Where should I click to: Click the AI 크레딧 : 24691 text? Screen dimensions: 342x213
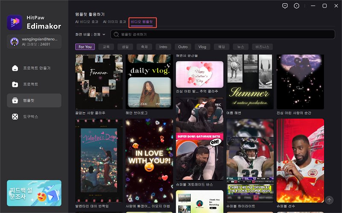tap(36, 44)
